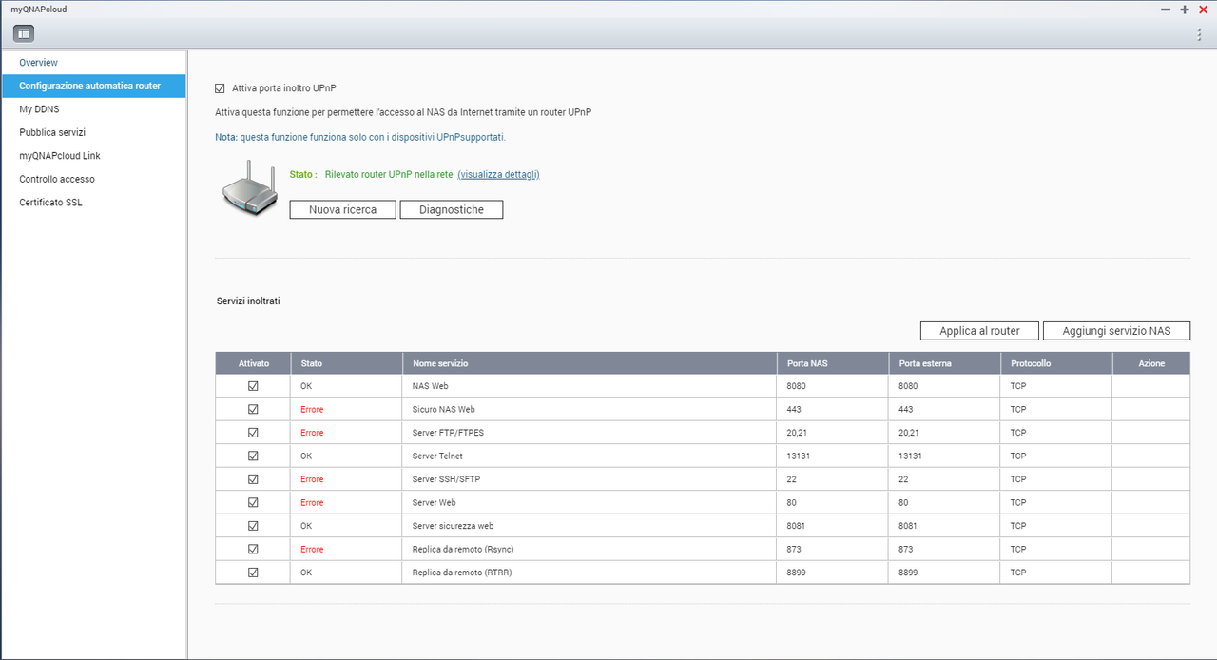Viewport: 1217px width, 660px height.
Task: Uncheck the Server SSH/SFTP checkbox
Action: click(x=253, y=479)
